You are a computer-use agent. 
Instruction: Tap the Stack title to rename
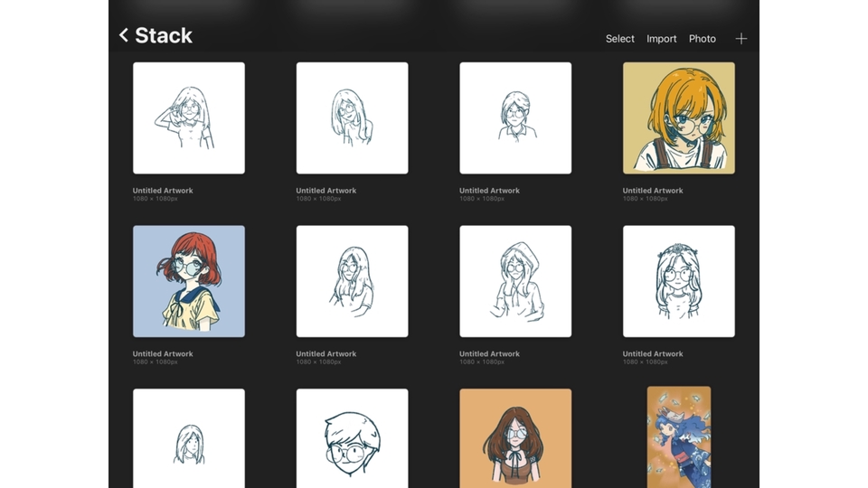click(164, 36)
